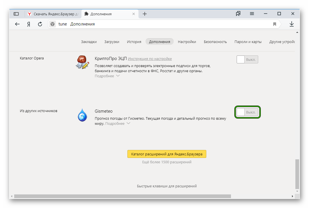Switch on the Gismeteo extension toggle

tap(247, 112)
